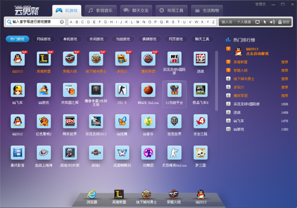Launch 求生之路 icon

(200, 121)
